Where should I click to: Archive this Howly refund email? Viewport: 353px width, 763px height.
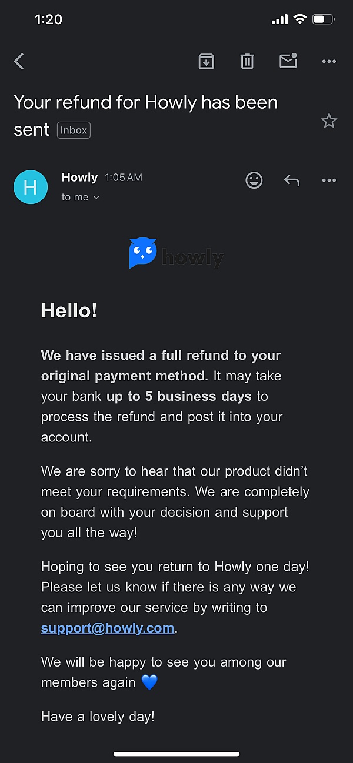pyautogui.click(x=206, y=61)
